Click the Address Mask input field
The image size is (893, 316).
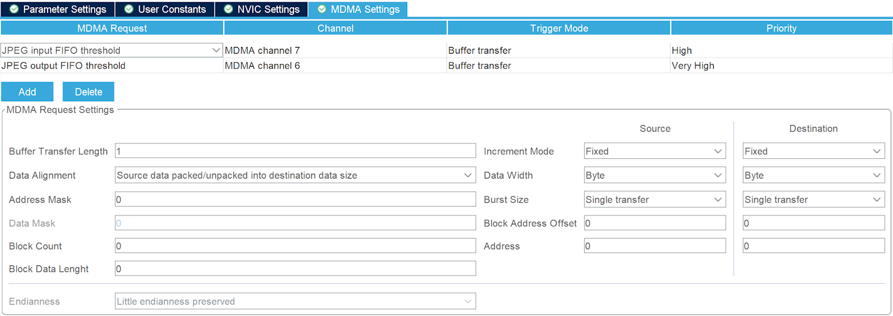pyautogui.click(x=295, y=199)
